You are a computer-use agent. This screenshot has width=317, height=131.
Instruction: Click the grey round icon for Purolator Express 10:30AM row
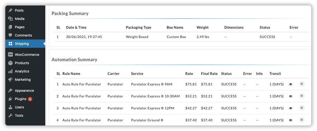pos(302,96)
